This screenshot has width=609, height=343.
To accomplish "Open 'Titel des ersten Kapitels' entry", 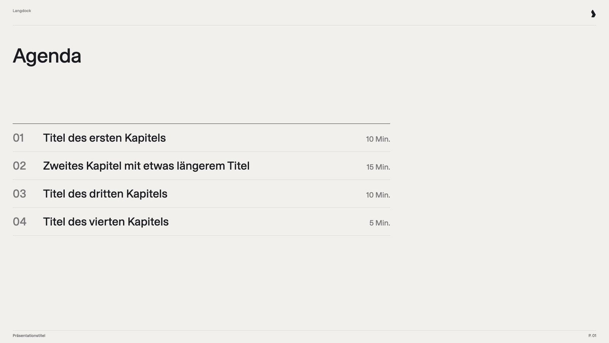I will (x=104, y=138).
